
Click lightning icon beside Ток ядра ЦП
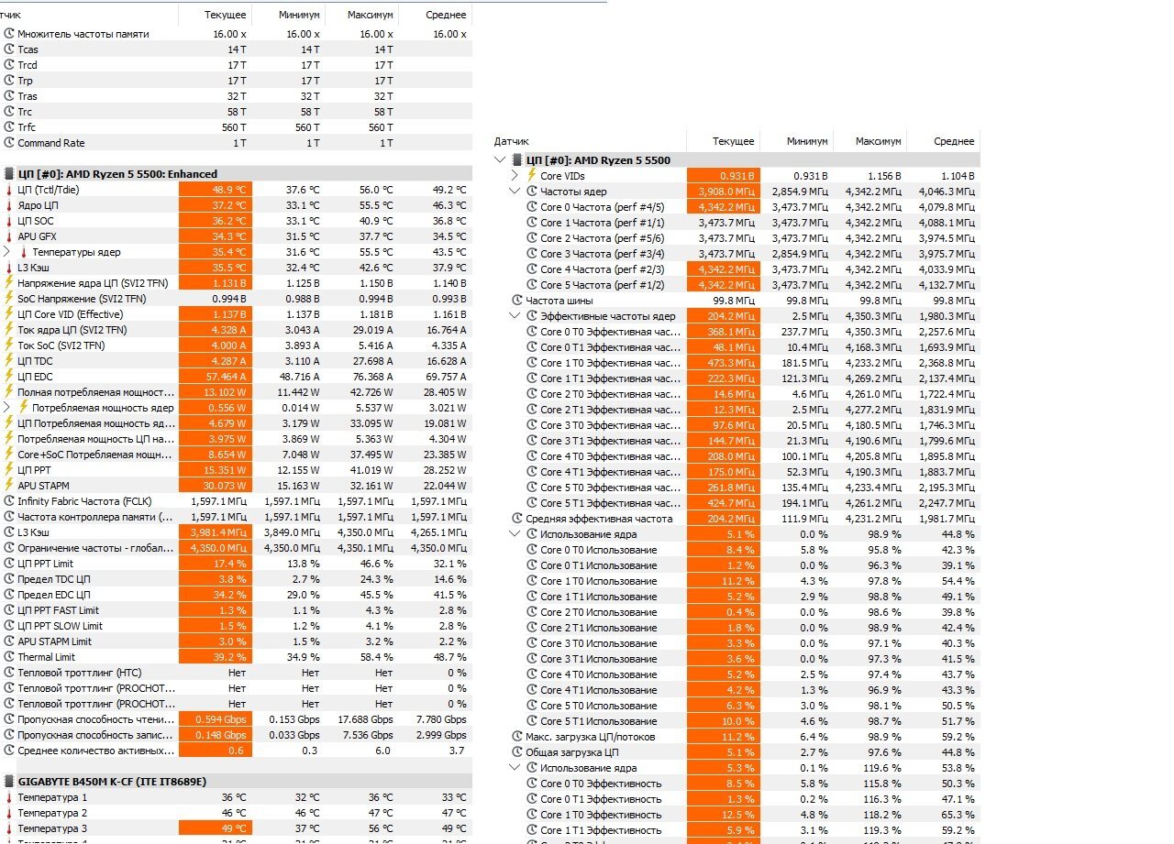pyautogui.click(x=9, y=330)
